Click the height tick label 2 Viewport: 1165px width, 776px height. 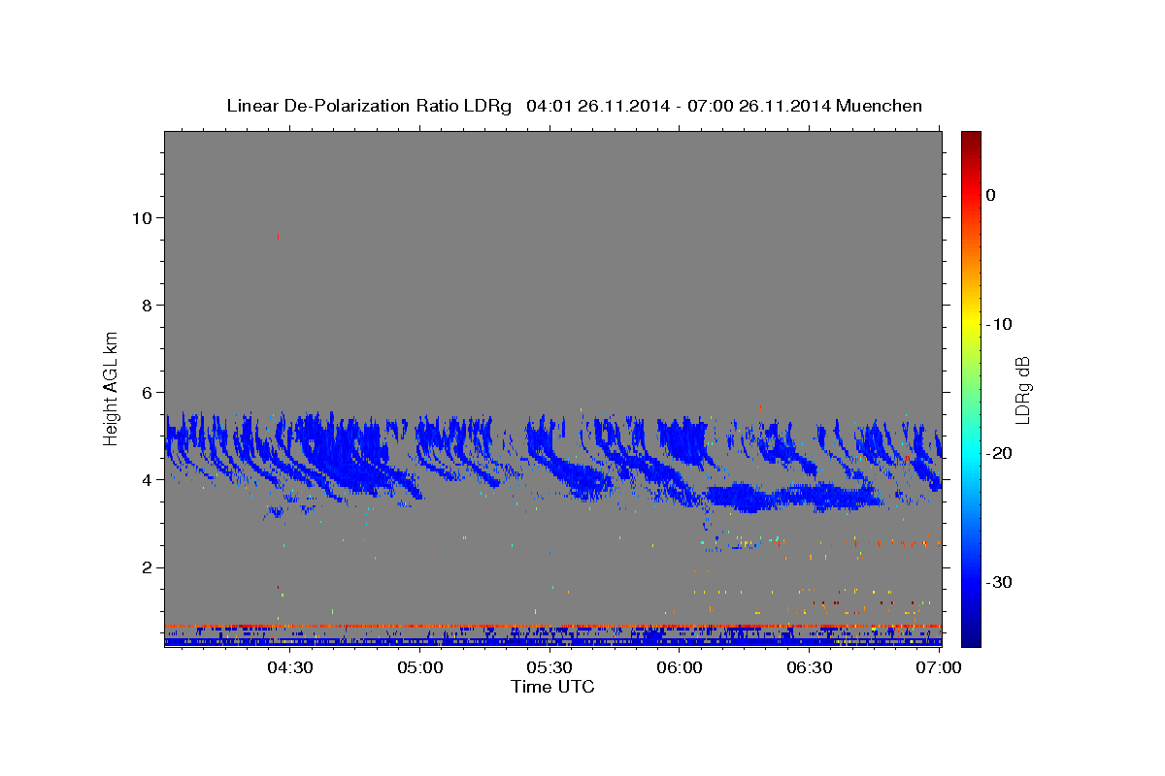(x=146, y=566)
